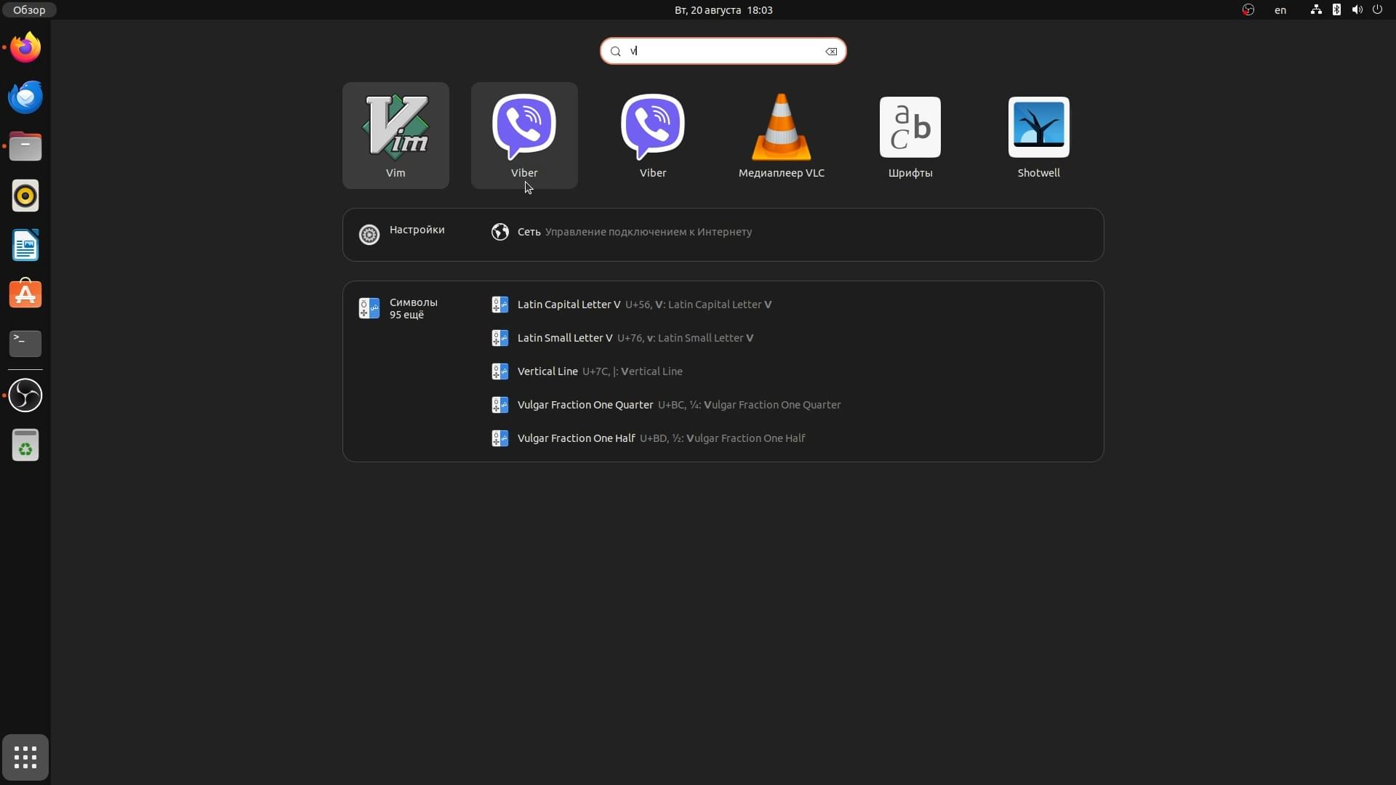Open Terminal from the dock
Image resolution: width=1396 pixels, height=785 pixels.
tap(25, 344)
